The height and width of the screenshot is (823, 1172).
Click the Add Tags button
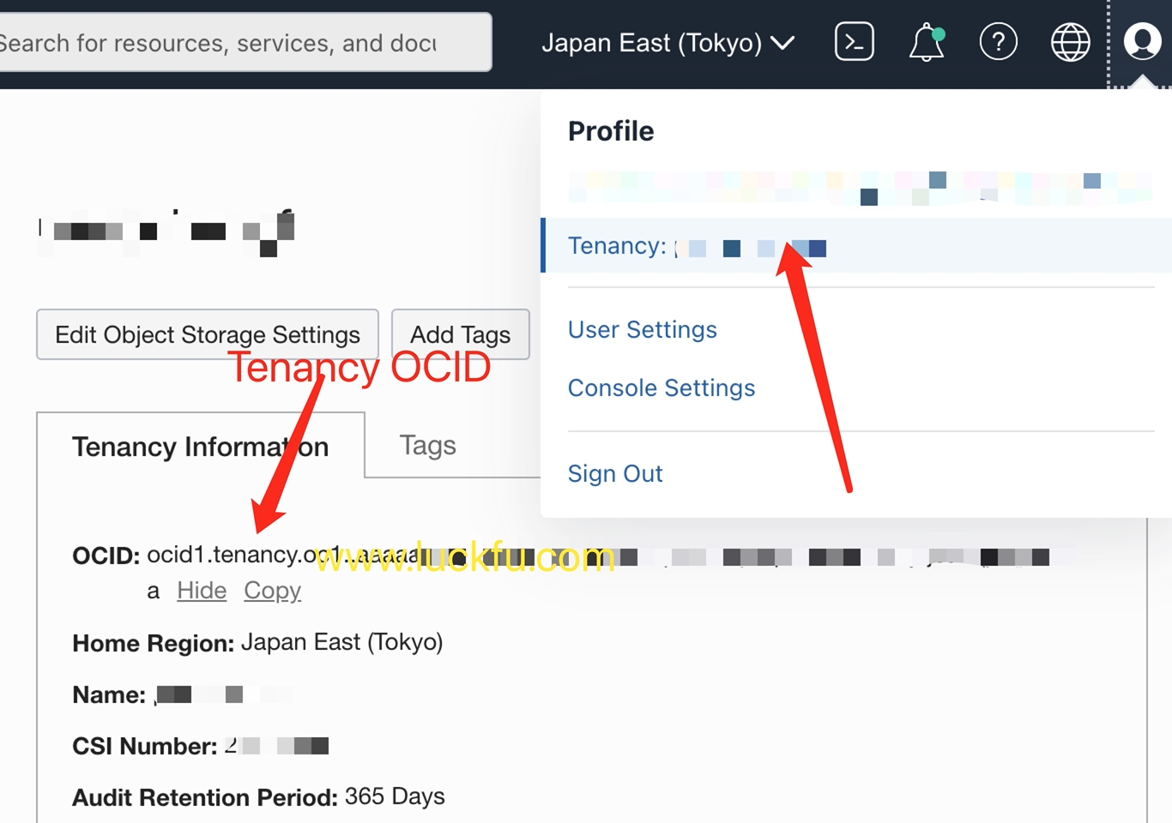(460, 334)
